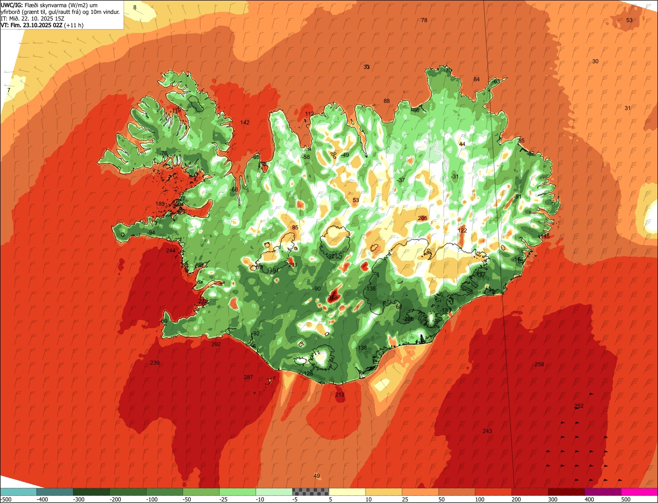The image size is (658, 503).
Task: Click the map value '239' in the southwest sea
Action: coord(155,363)
